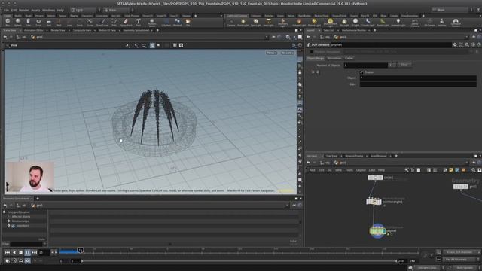Switch to the Performance Monitor tab

click(353, 30)
